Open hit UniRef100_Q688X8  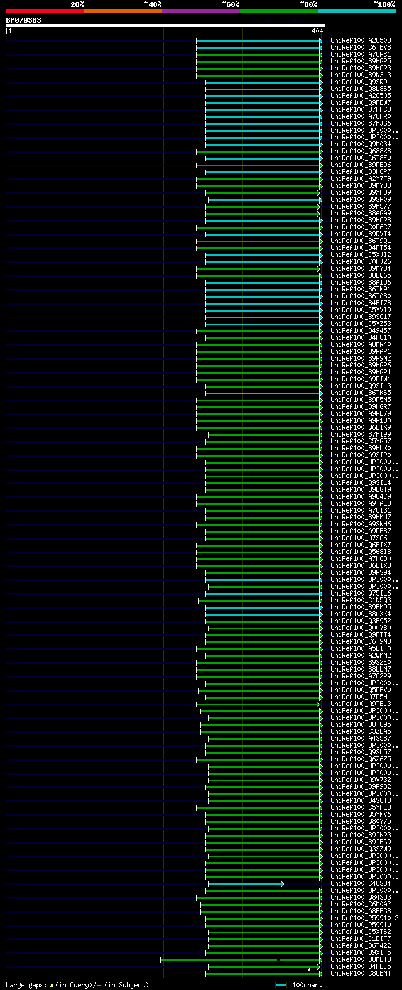coord(361,151)
